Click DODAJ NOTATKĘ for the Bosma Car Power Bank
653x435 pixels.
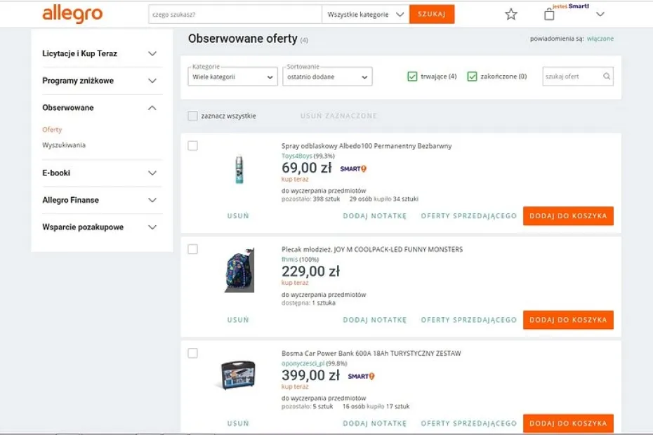click(x=374, y=423)
